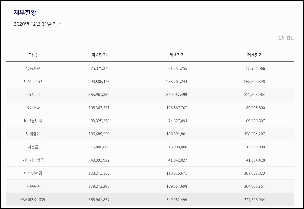Screen dimensions: 304x209
Task: Click the value 53,786,066
Action: 255,68
